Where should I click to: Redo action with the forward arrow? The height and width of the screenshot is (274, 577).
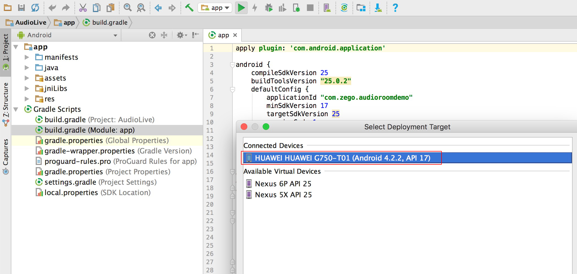66,8
